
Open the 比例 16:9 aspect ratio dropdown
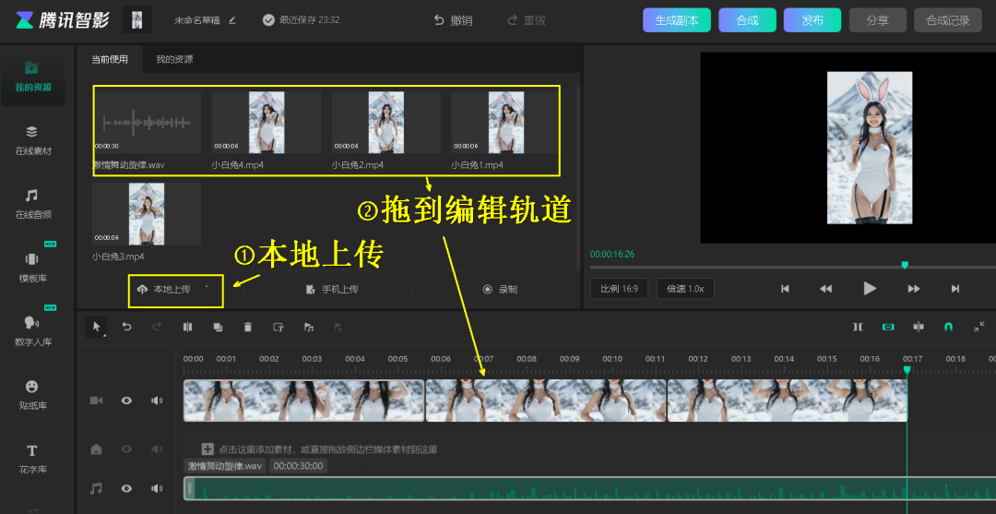point(619,289)
